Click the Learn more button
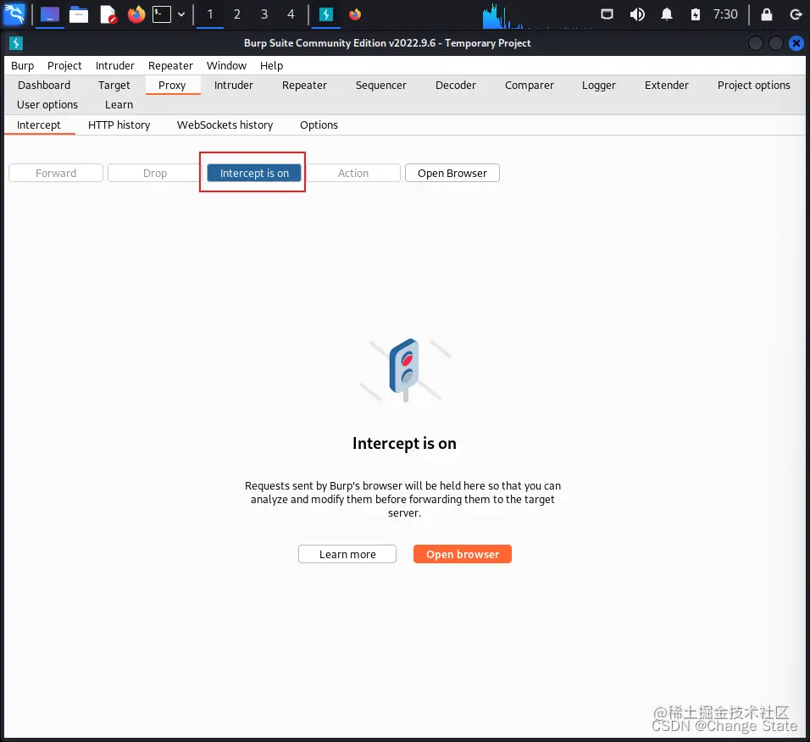Screen dimensions: 810x742 [x=347, y=554]
